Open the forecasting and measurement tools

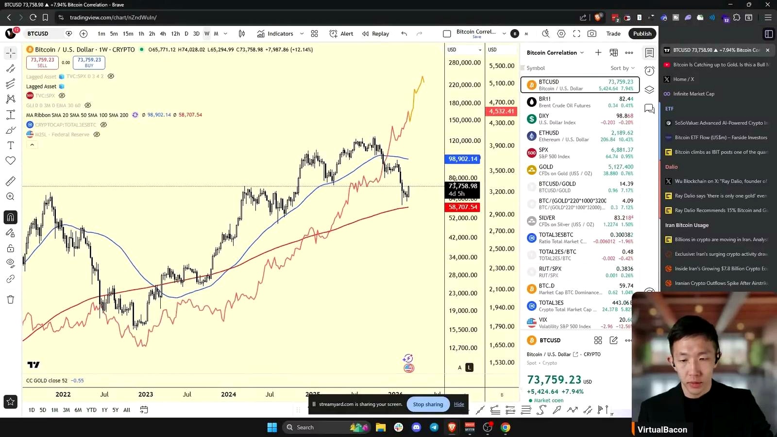(x=11, y=115)
